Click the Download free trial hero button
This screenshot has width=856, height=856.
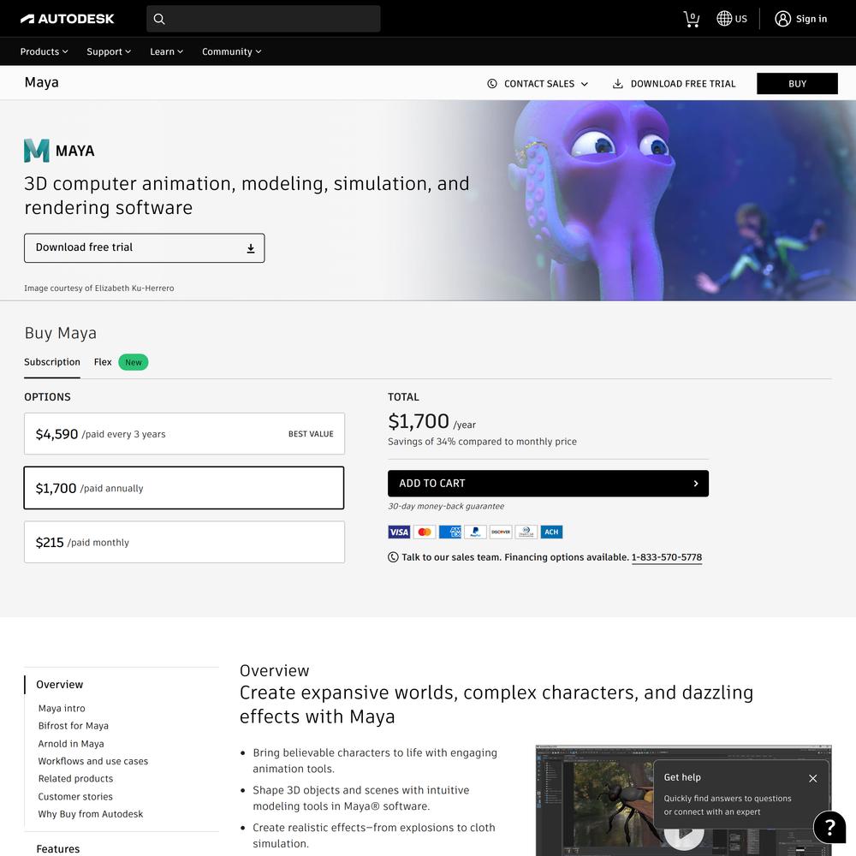pyautogui.click(x=144, y=248)
